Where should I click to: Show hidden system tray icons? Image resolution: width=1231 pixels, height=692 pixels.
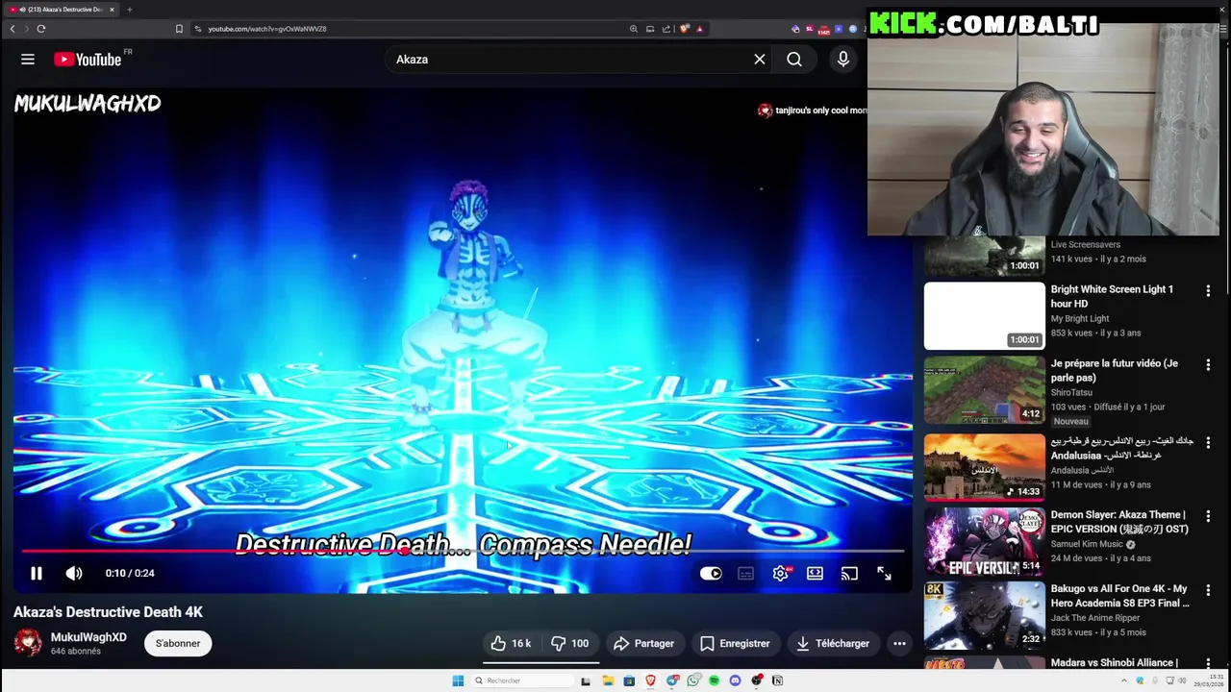coord(1123,680)
